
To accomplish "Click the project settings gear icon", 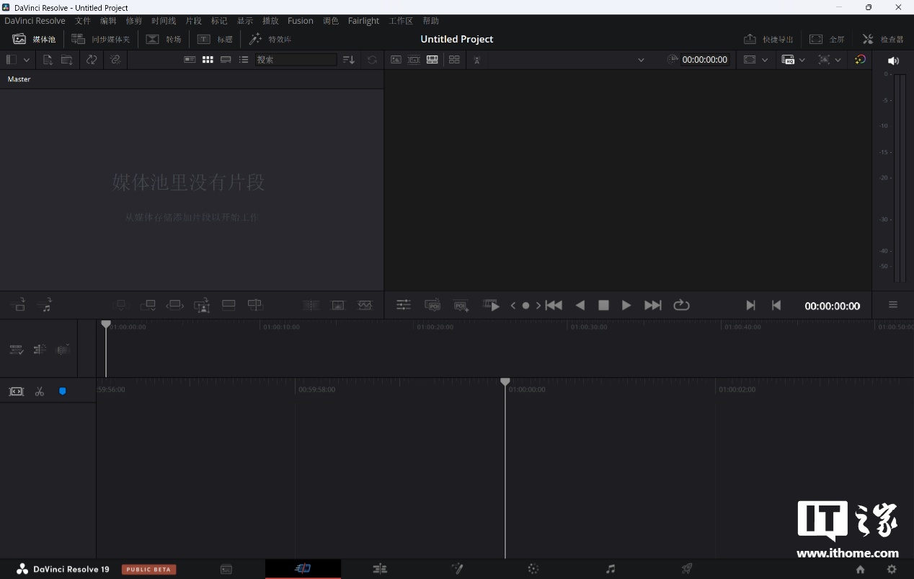I will pyautogui.click(x=892, y=569).
